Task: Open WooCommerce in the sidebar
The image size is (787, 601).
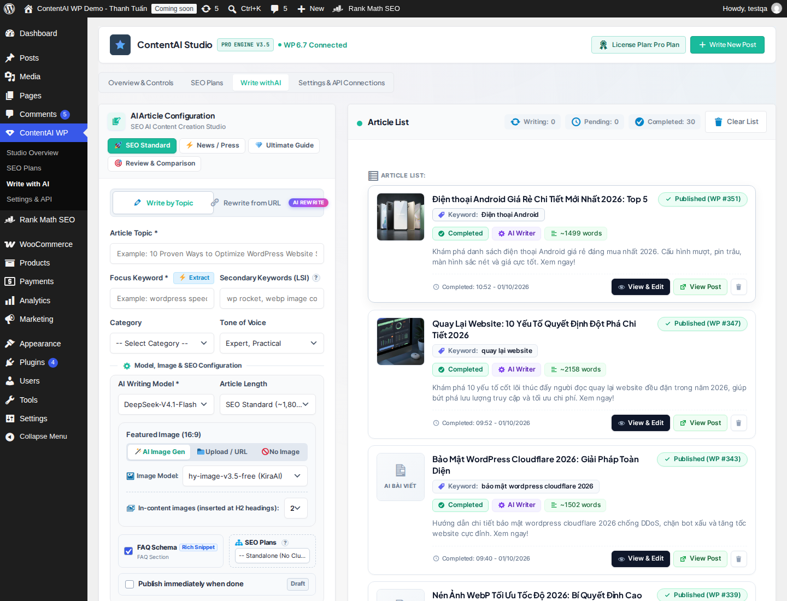Action: pos(44,244)
